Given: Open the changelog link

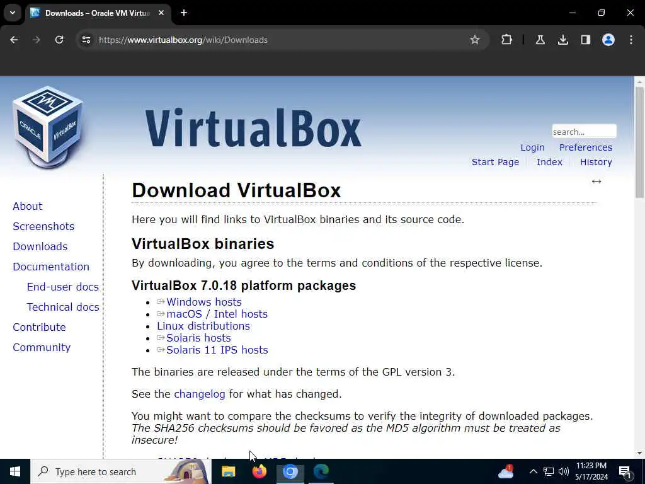Looking at the screenshot, I should pyautogui.click(x=200, y=395).
